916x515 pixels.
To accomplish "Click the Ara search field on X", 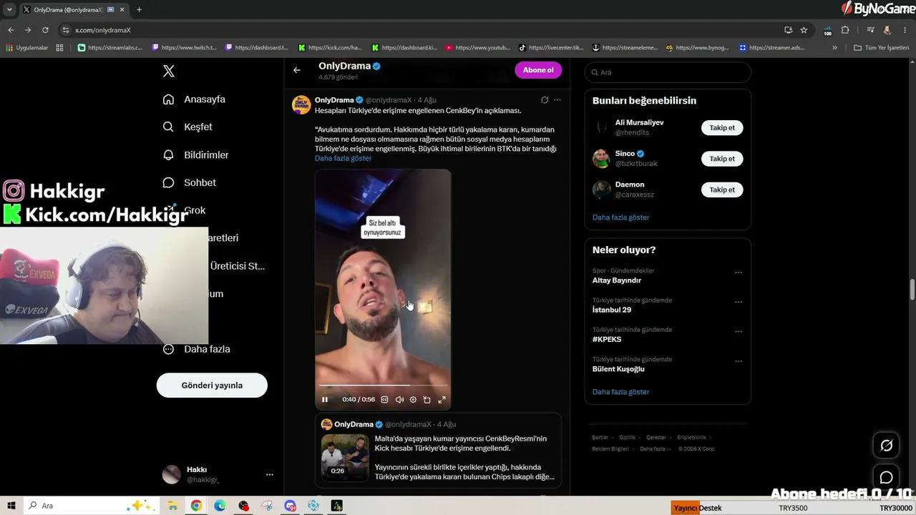I will (668, 72).
